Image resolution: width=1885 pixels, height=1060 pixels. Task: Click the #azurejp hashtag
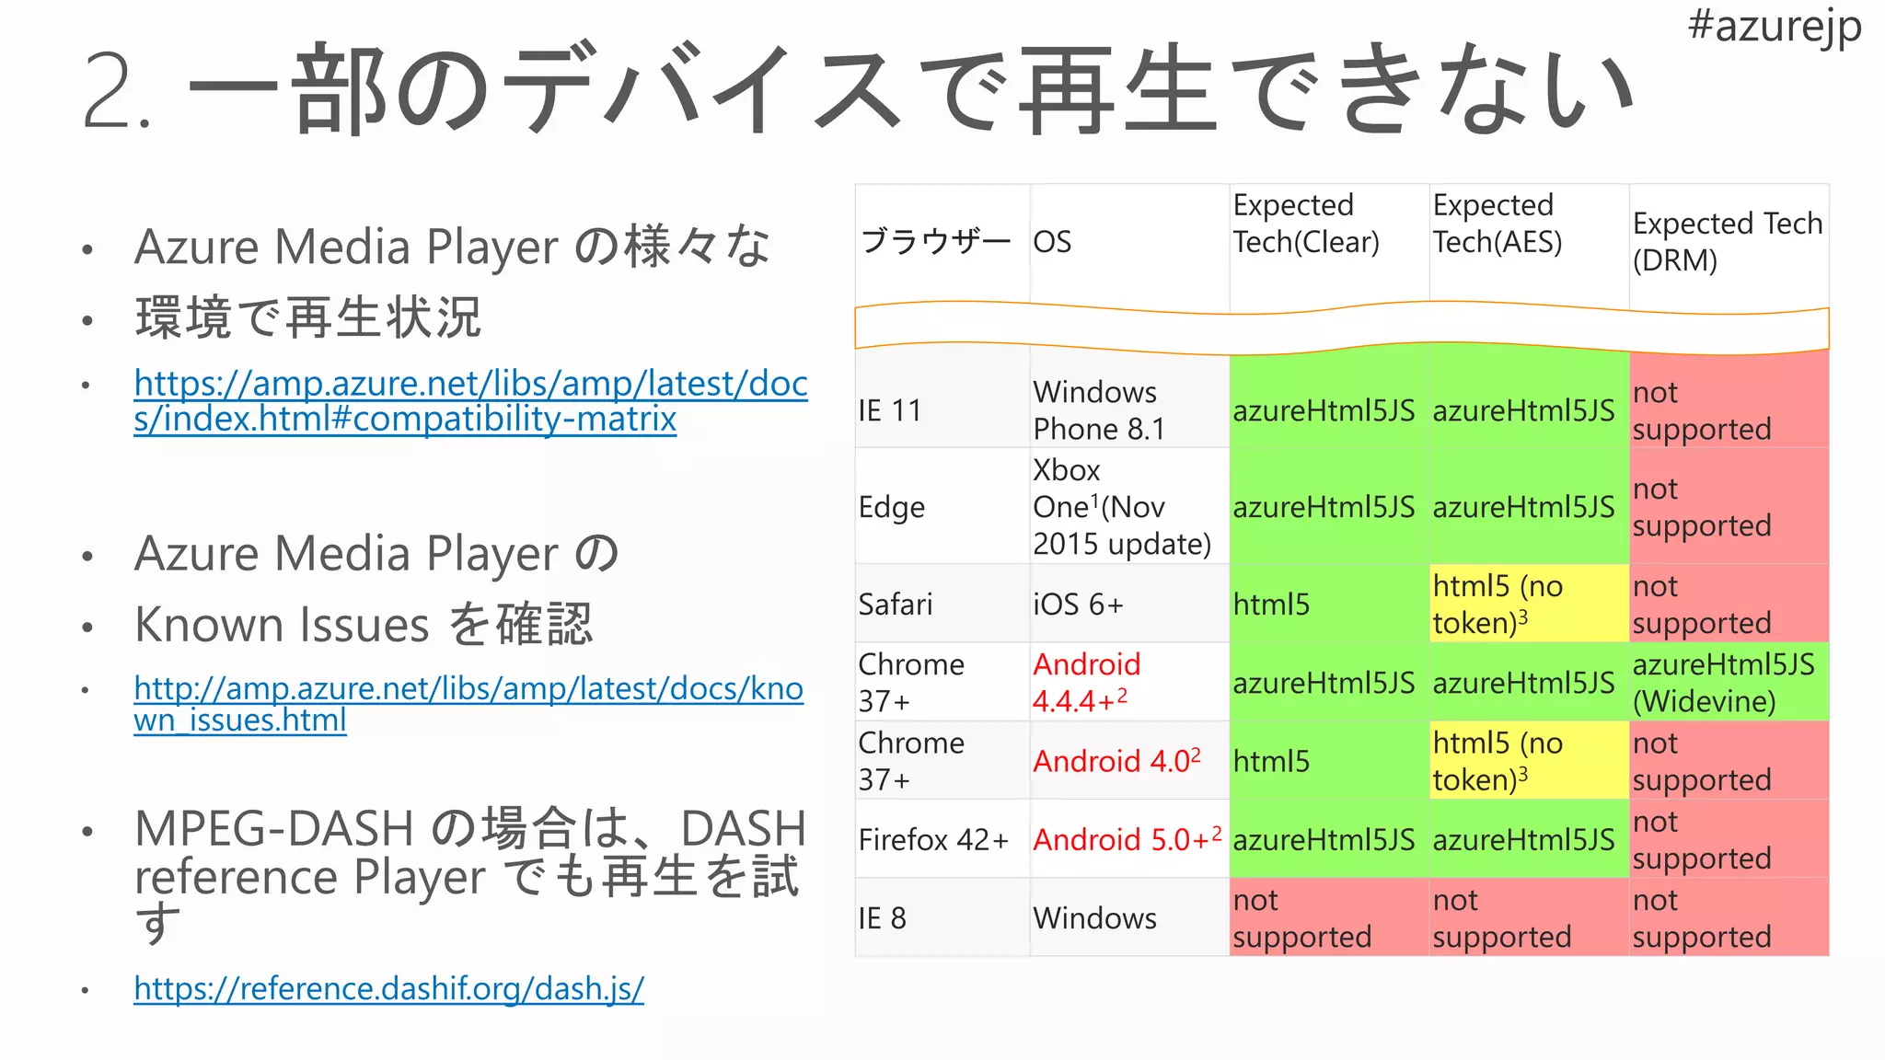[1774, 26]
